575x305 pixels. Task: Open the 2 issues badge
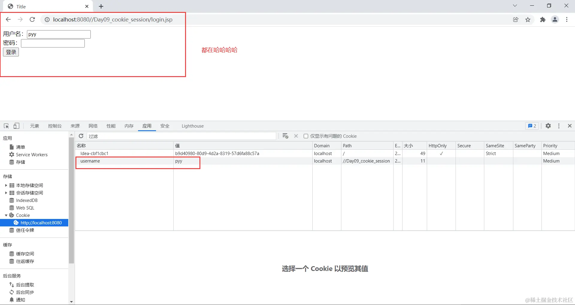[532, 126]
